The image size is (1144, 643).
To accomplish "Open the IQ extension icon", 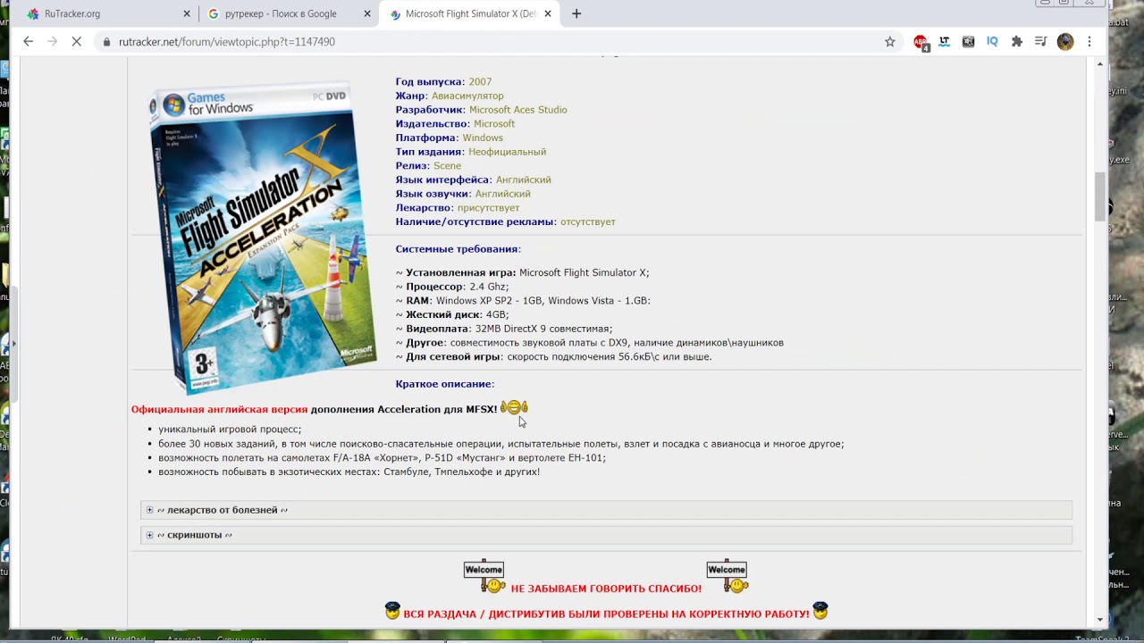I will coord(992,41).
